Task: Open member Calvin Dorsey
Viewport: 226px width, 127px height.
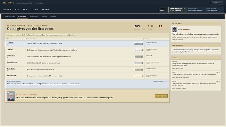Action: [11, 75]
